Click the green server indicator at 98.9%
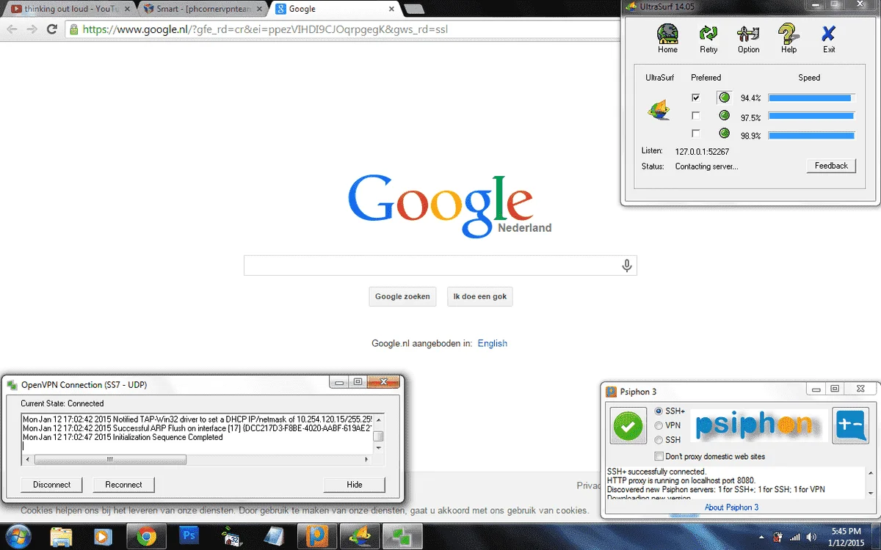Image resolution: width=881 pixels, height=550 pixels. (x=725, y=134)
